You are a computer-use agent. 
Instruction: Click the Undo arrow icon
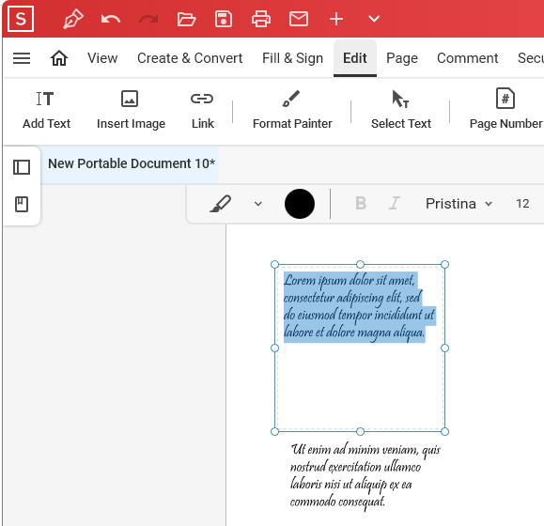111,19
